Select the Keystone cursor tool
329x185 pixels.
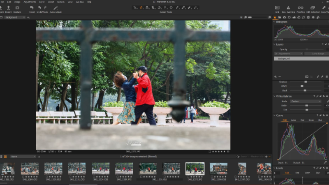165,7
